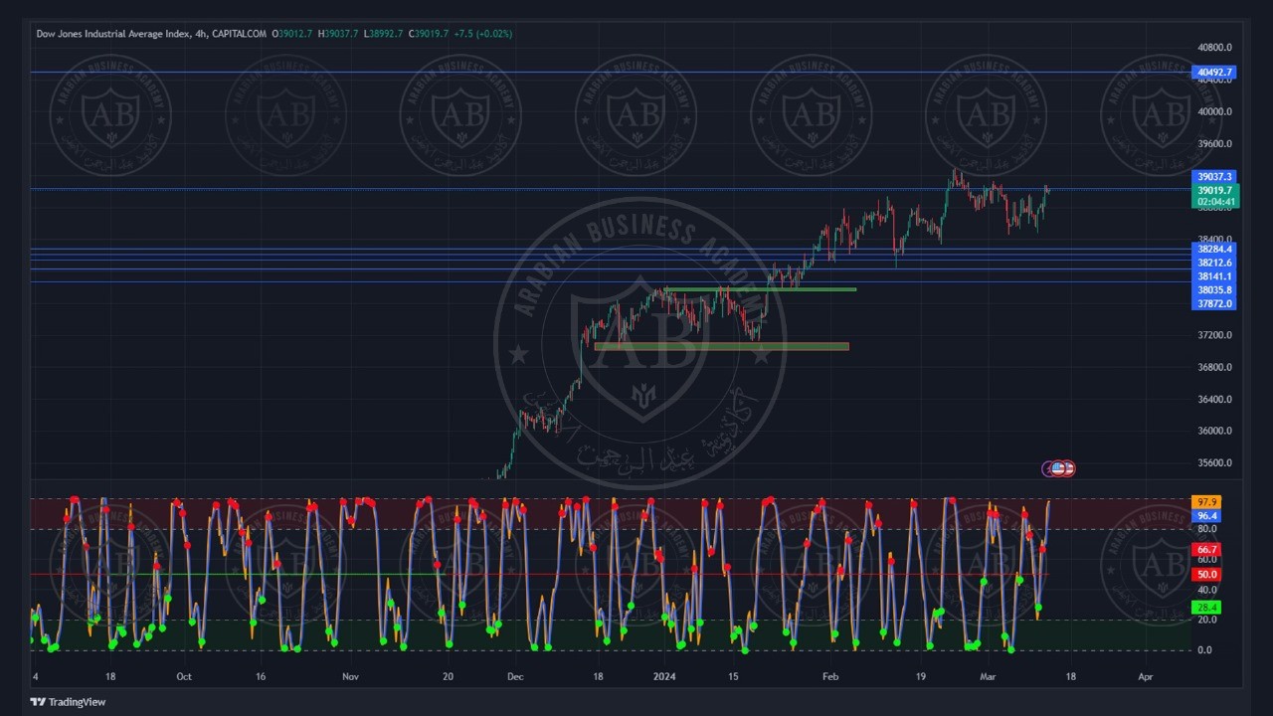1273x716 pixels.
Task: Click the Feb label on time axis
Action: pyautogui.click(x=831, y=676)
